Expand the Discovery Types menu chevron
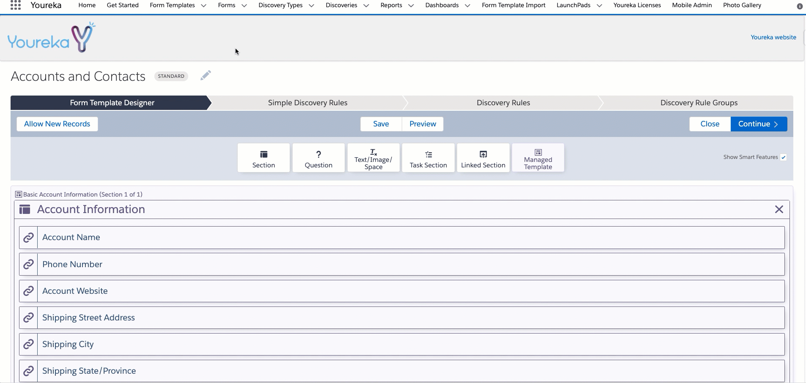This screenshot has height=383, width=806. point(311,5)
